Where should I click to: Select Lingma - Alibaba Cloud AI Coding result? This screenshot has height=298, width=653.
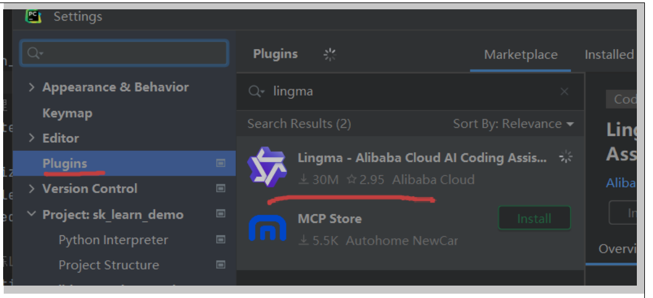[x=422, y=158]
